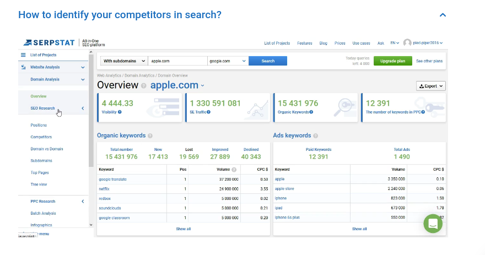Collapse the Website Analysis section chevron
Viewport: 485px width, 255px height.
pos(83,67)
